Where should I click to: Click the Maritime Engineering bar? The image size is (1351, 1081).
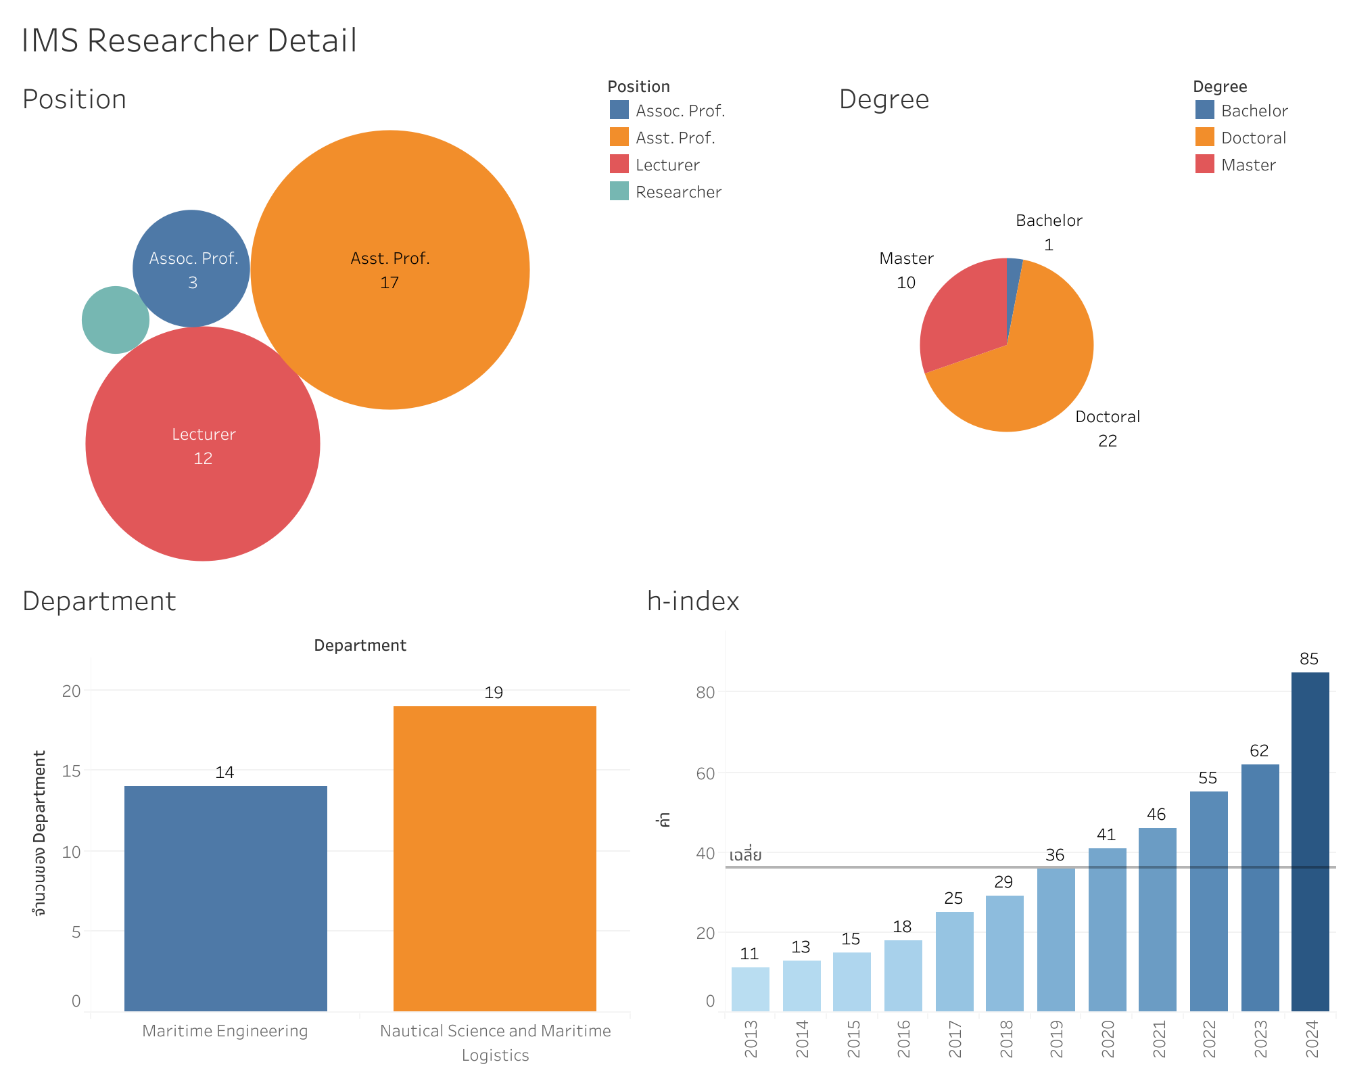[x=225, y=898]
